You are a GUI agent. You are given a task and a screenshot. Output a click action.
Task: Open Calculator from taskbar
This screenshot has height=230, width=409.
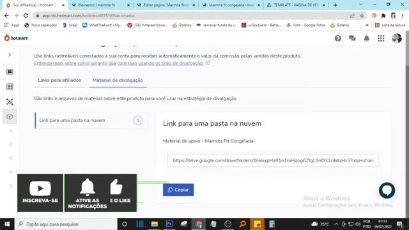[x=272, y=224]
